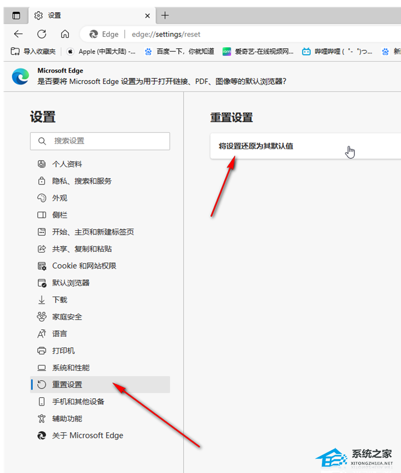Select 打印机 label
The height and width of the screenshot is (473, 401).
pos(63,351)
